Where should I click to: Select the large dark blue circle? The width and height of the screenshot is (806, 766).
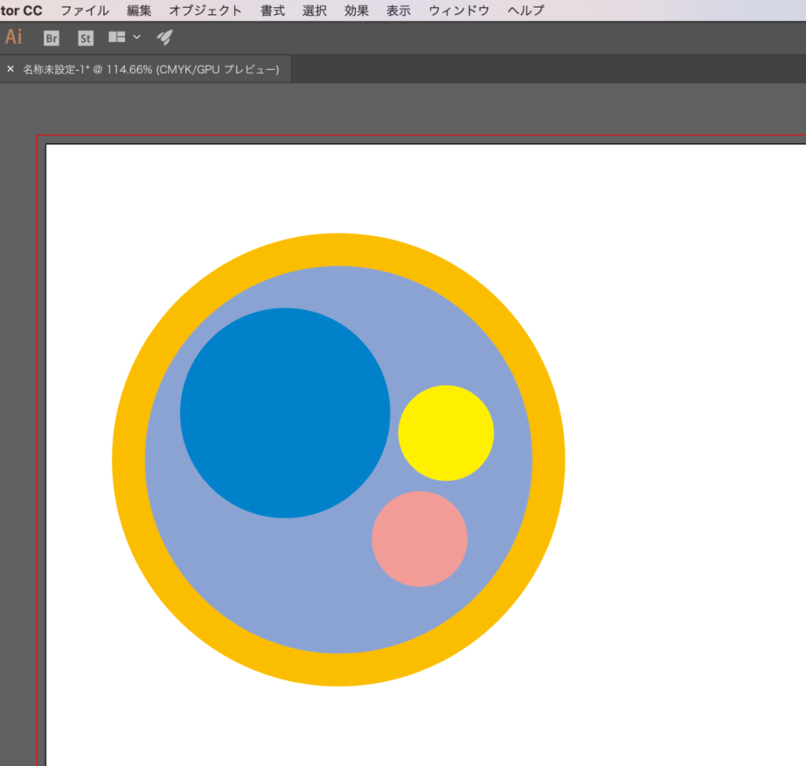(x=285, y=413)
